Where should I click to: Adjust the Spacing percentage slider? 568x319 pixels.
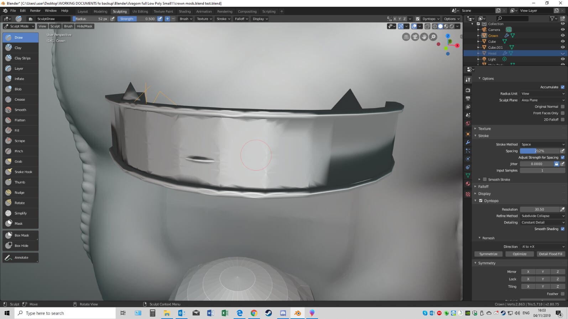pos(540,151)
